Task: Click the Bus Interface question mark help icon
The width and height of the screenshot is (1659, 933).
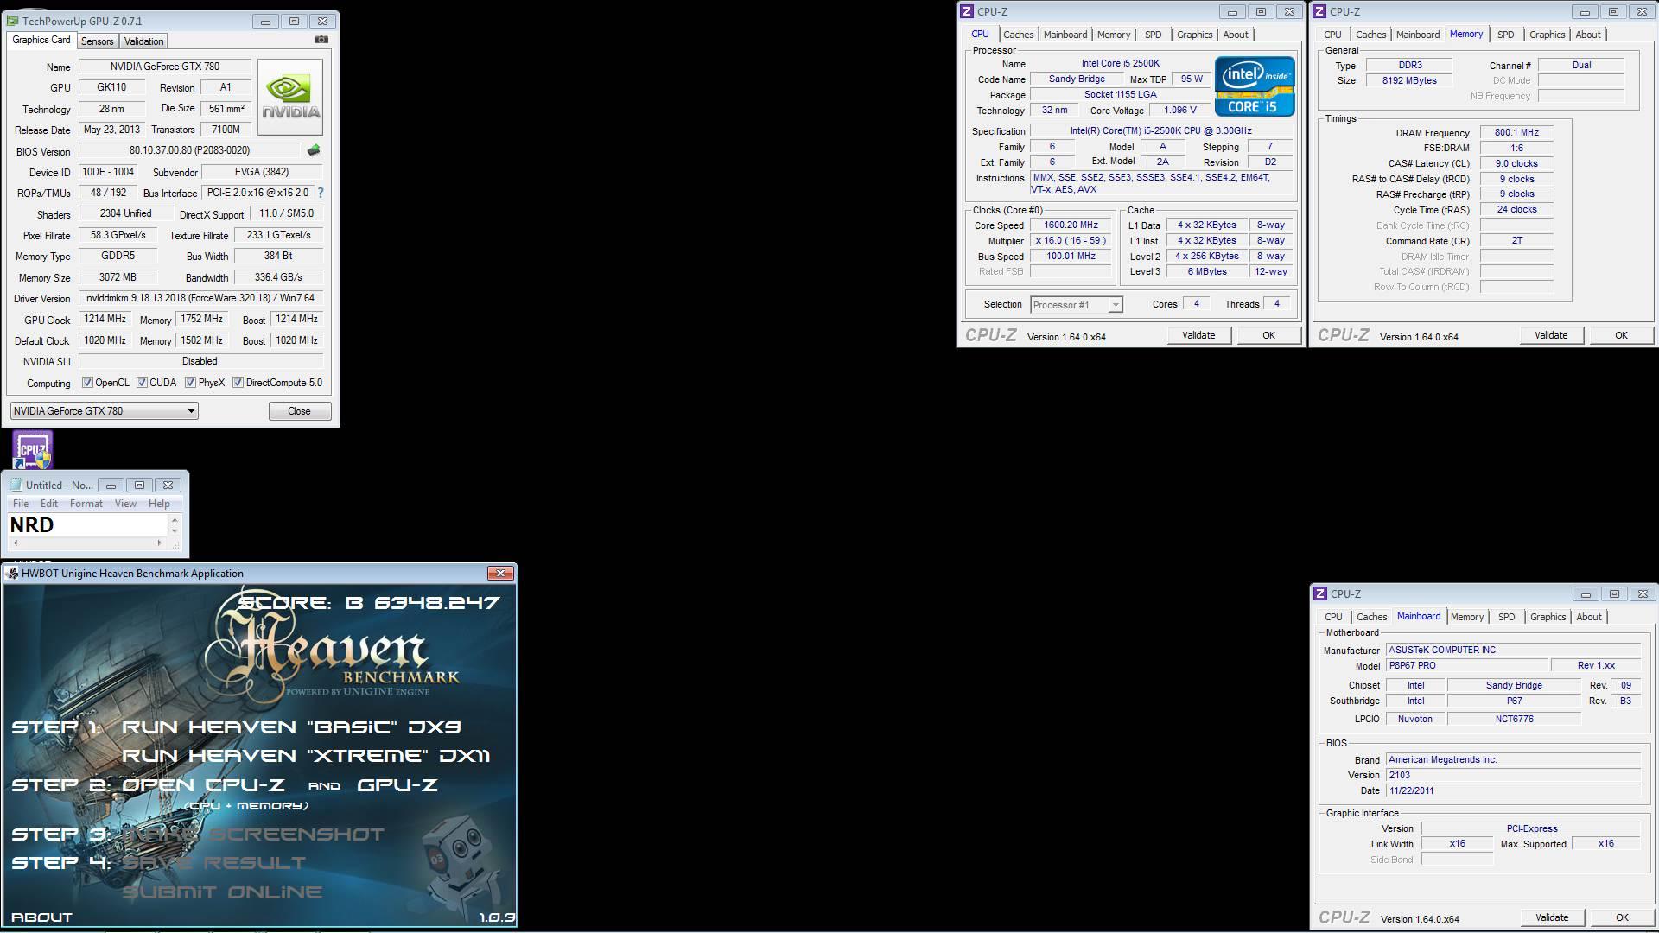Action: 321,193
